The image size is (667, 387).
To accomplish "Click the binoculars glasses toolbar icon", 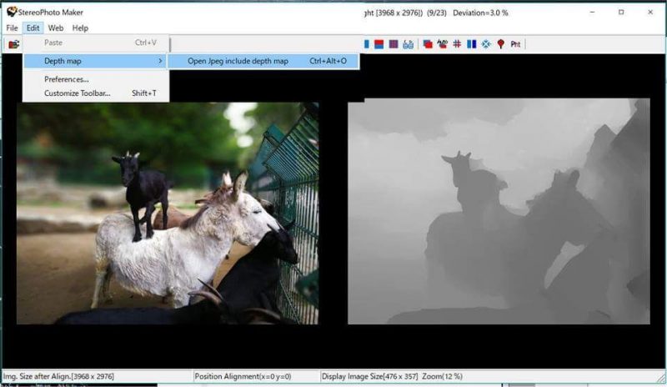I will coord(408,44).
